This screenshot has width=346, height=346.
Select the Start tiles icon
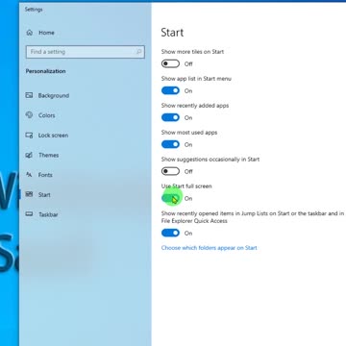29,194
